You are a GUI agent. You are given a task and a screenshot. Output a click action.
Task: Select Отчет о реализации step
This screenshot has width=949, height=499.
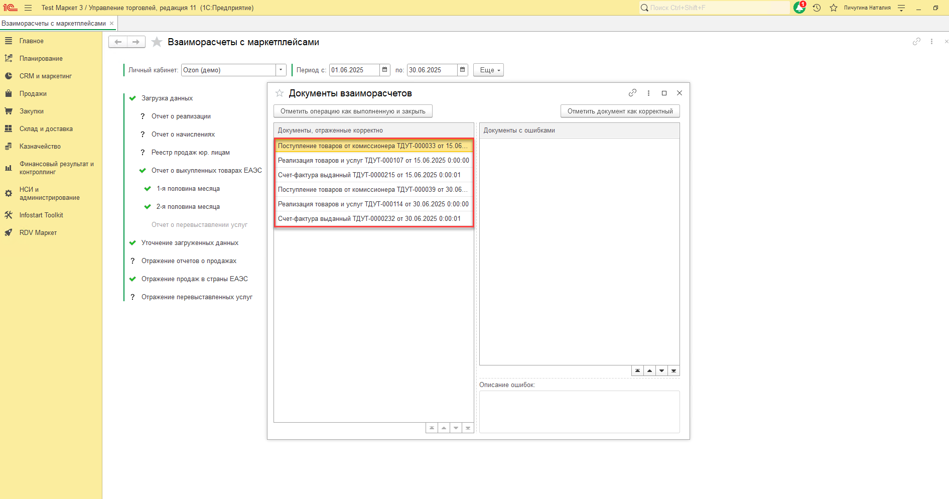[181, 116]
